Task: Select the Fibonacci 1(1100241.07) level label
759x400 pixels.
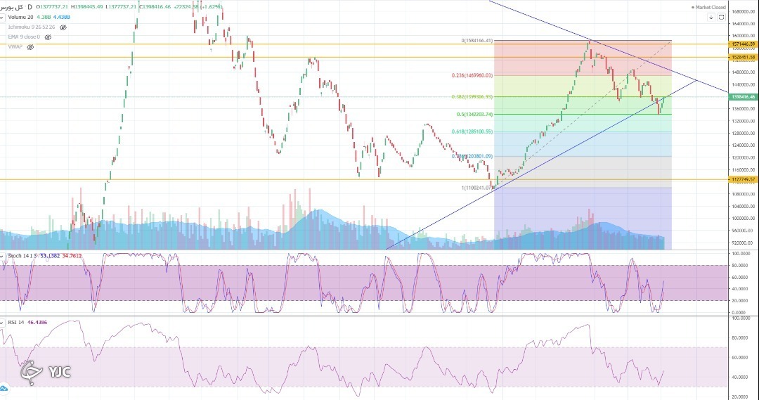Action: point(476,188)
